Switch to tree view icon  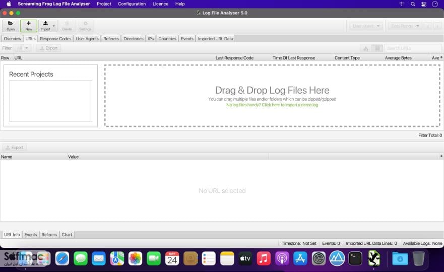click(366, 48)
